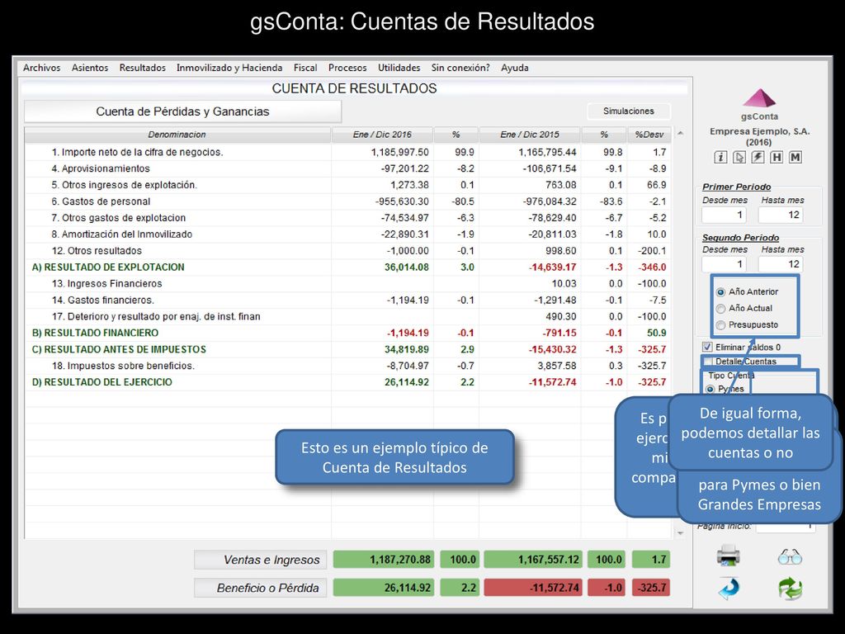
Task: Click the info 'i' icon under company name
Action: coord(720,157)
